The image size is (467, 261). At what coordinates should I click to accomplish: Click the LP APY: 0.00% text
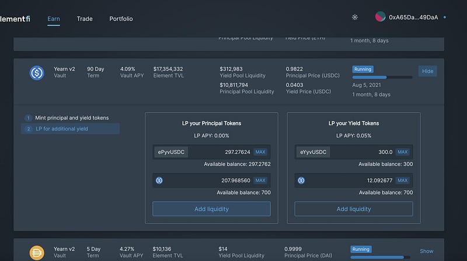211,136
